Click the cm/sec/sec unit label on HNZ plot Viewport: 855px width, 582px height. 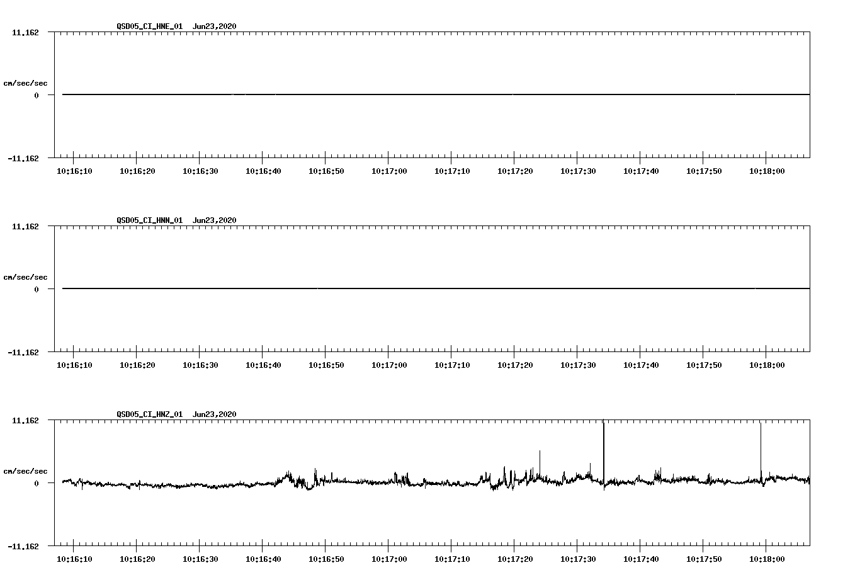(25, 471)
